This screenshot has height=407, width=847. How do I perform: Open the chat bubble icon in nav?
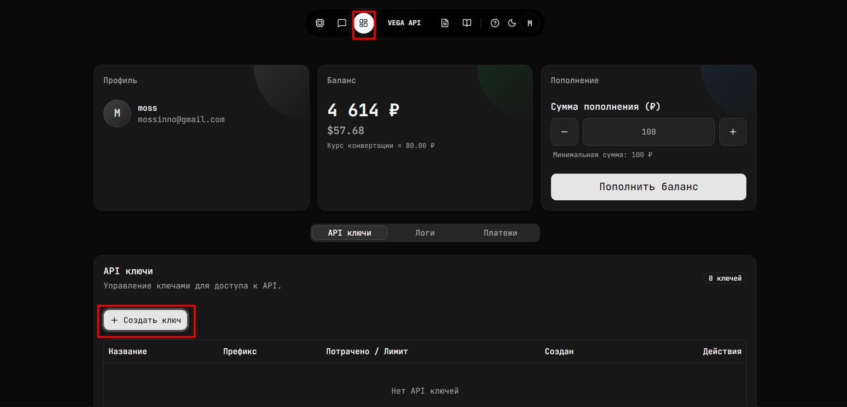pyautogui.click(x=341, y=23)
